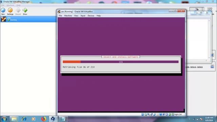217x122 pixels.
Task: Close the uas VM window
Action: (181, 11)
